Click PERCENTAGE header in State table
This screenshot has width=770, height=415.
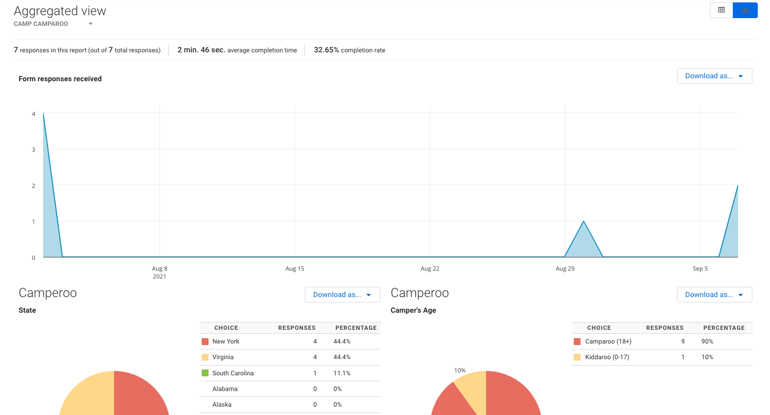tap(356, 328)
